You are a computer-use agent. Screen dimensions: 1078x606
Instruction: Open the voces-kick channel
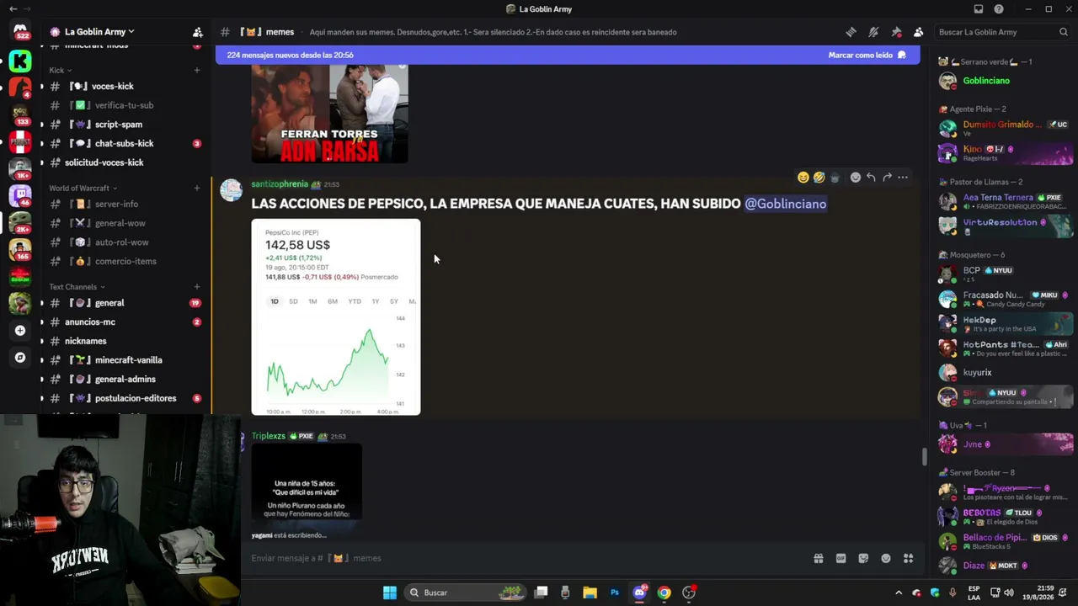click(124, 86)
